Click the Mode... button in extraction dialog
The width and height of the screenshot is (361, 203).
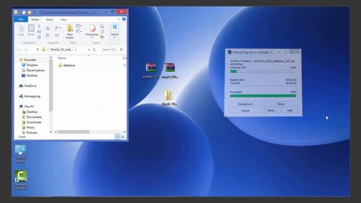(272, 111)
